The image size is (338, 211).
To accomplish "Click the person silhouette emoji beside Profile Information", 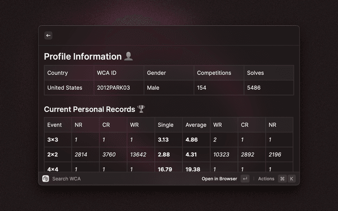I will [x=128, y=56].
